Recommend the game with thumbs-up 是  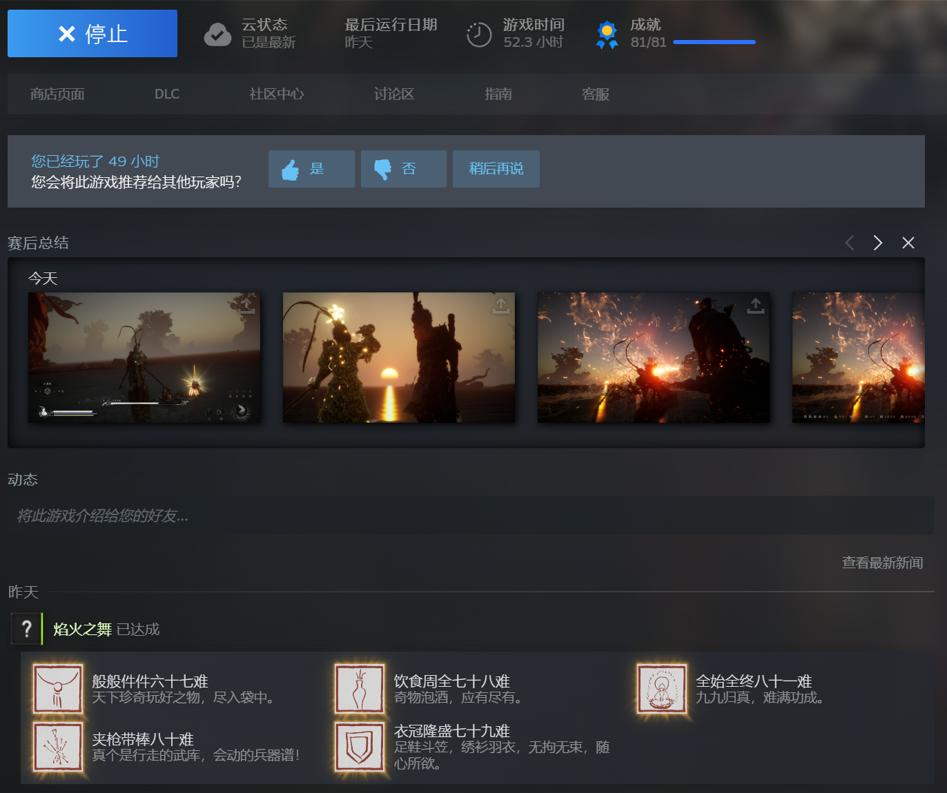(311, 169)
